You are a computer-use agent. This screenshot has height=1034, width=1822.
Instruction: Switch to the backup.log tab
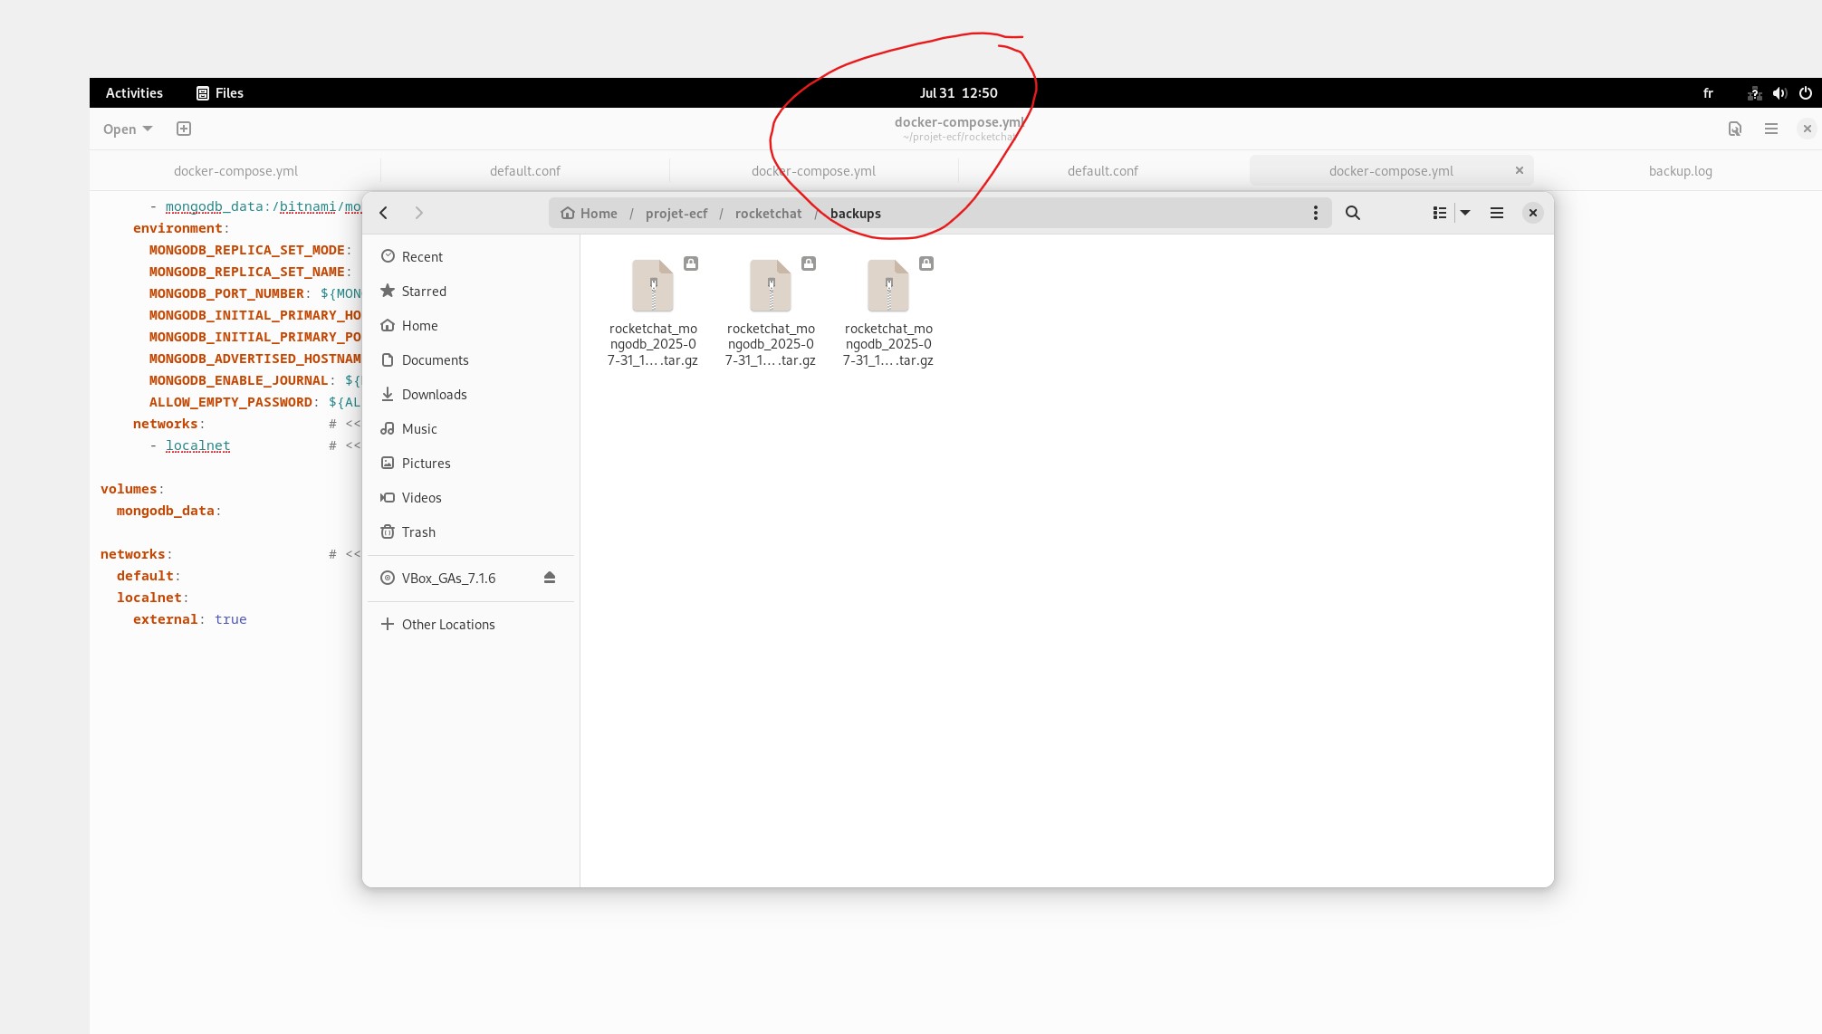click(x=1680, y=171)
